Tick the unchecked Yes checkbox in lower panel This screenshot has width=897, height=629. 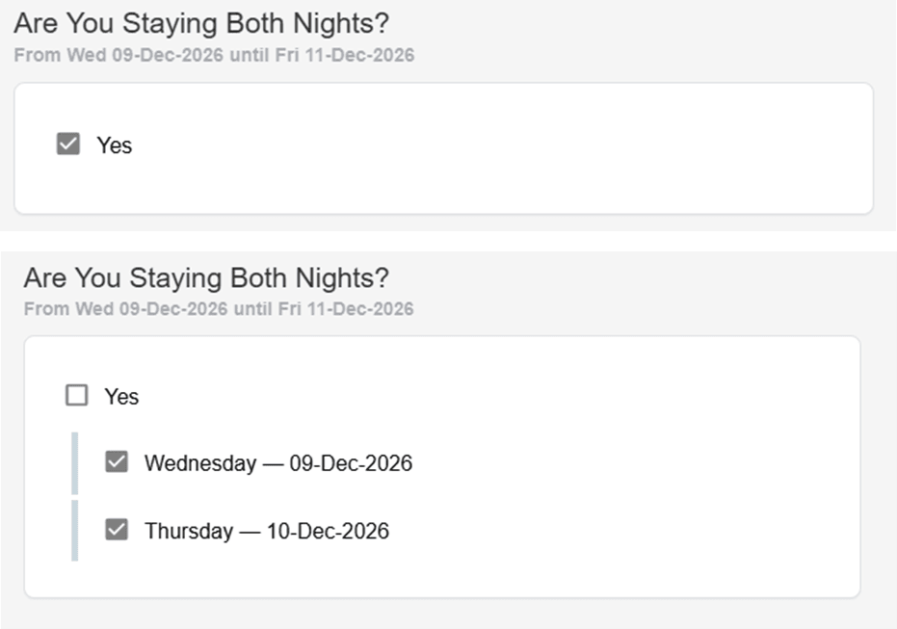pyautogui.click(x=76, y=396)
